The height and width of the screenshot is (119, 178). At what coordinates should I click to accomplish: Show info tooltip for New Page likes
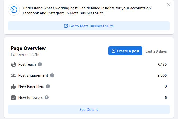48,86
